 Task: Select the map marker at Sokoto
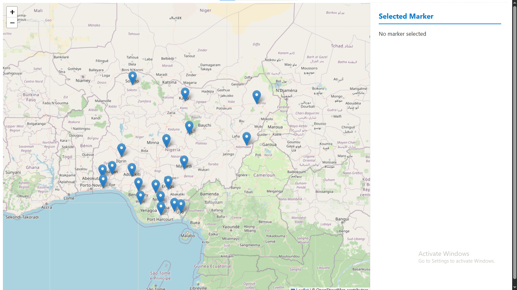tap(132, 77)
